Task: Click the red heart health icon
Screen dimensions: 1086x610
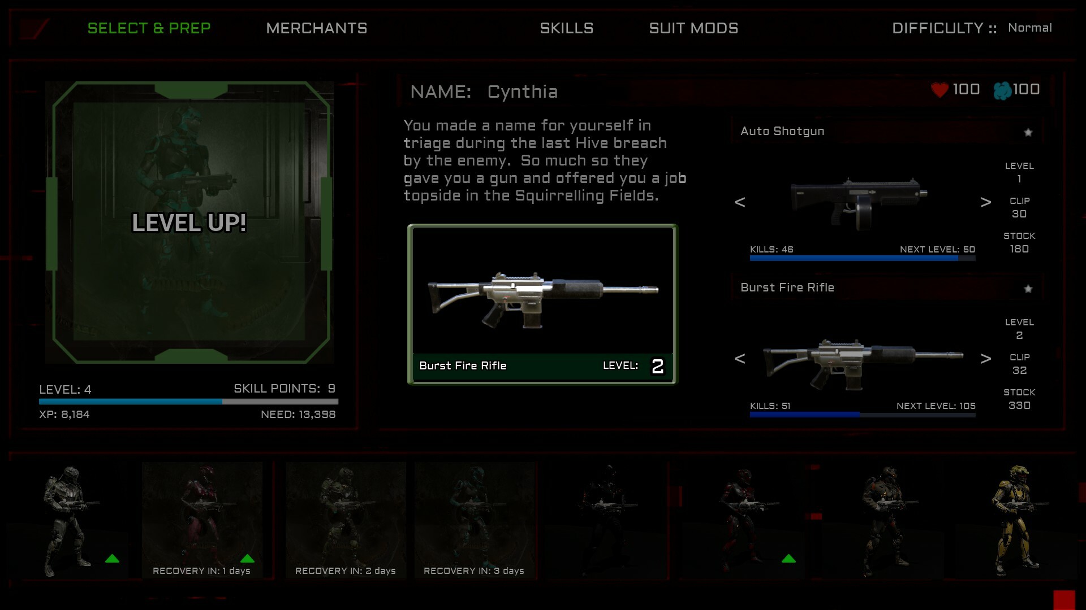Action: pyautogui.click(x=940, y=90)
